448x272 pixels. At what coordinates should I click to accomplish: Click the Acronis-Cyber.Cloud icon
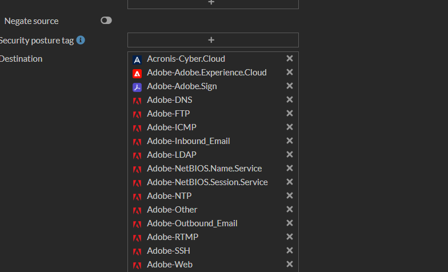click(x=137, y=59)
